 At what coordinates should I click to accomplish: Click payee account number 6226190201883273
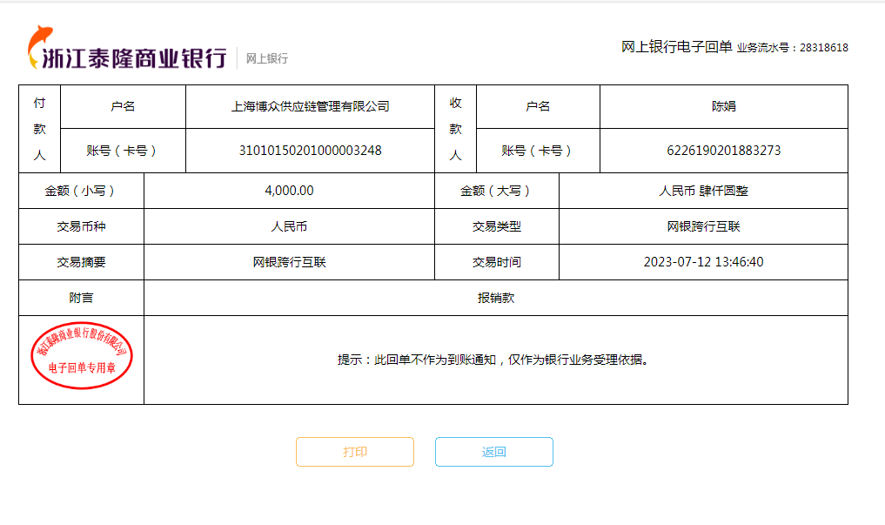(x=723, y=151)
